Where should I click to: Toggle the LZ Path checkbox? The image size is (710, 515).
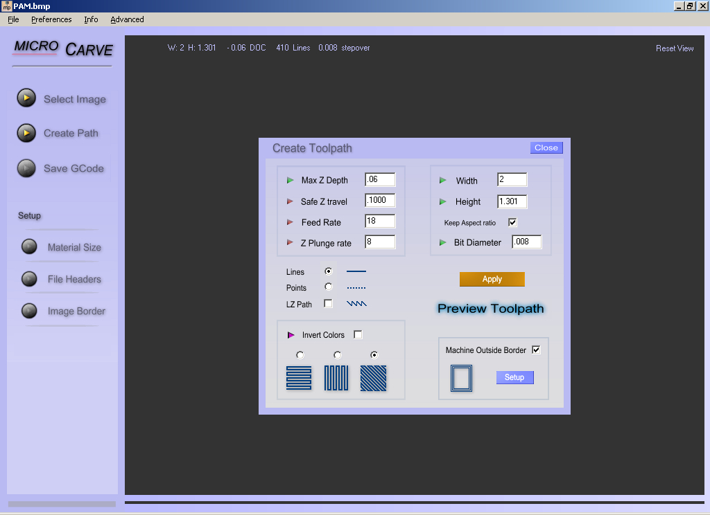328,303
